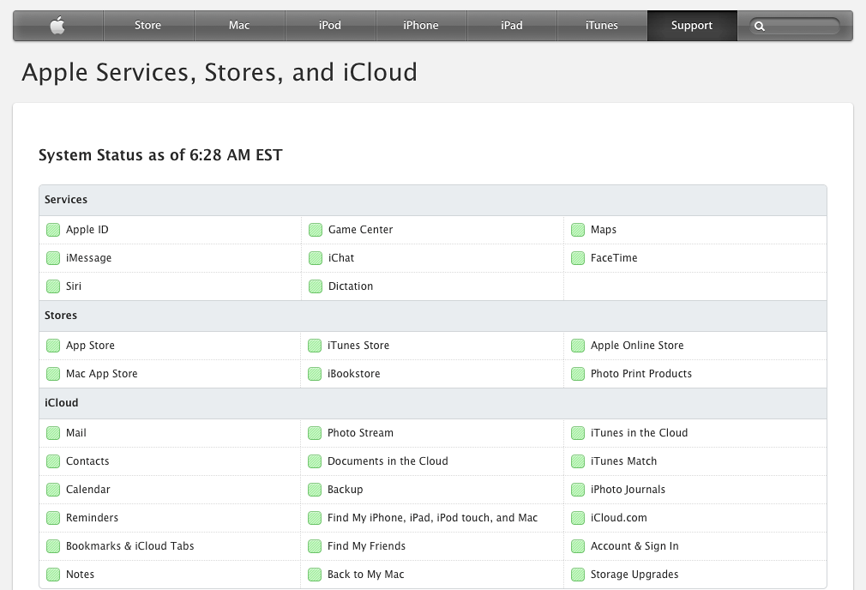Click iTunes in the Cloud label
Viewport: 866px width, 590px height.
(639, 432)
